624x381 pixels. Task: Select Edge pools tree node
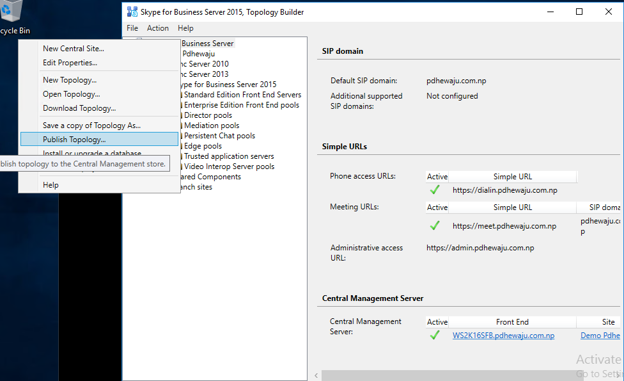click(203, 146)
